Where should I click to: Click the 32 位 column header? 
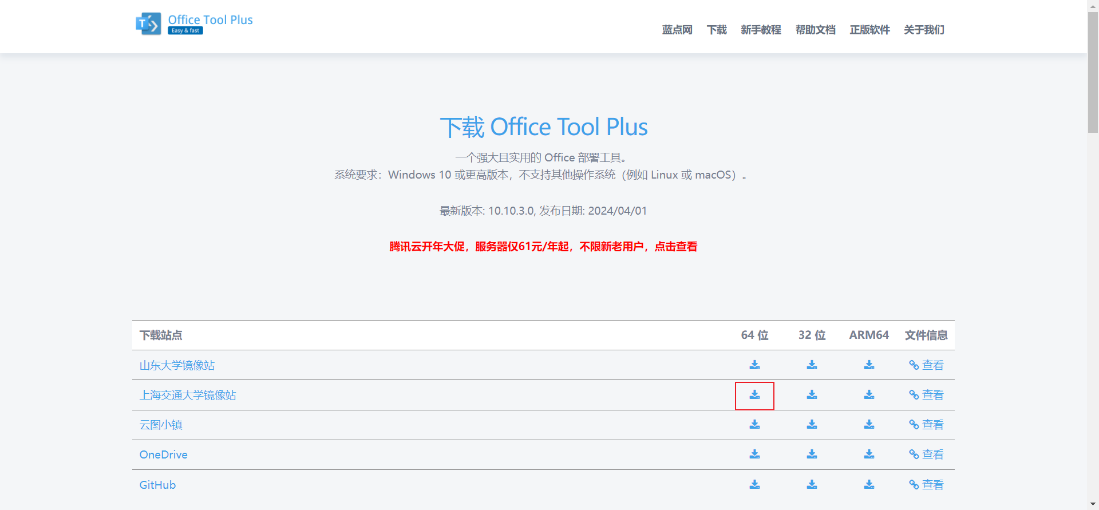pyautogui.click(x=812, y=335)
